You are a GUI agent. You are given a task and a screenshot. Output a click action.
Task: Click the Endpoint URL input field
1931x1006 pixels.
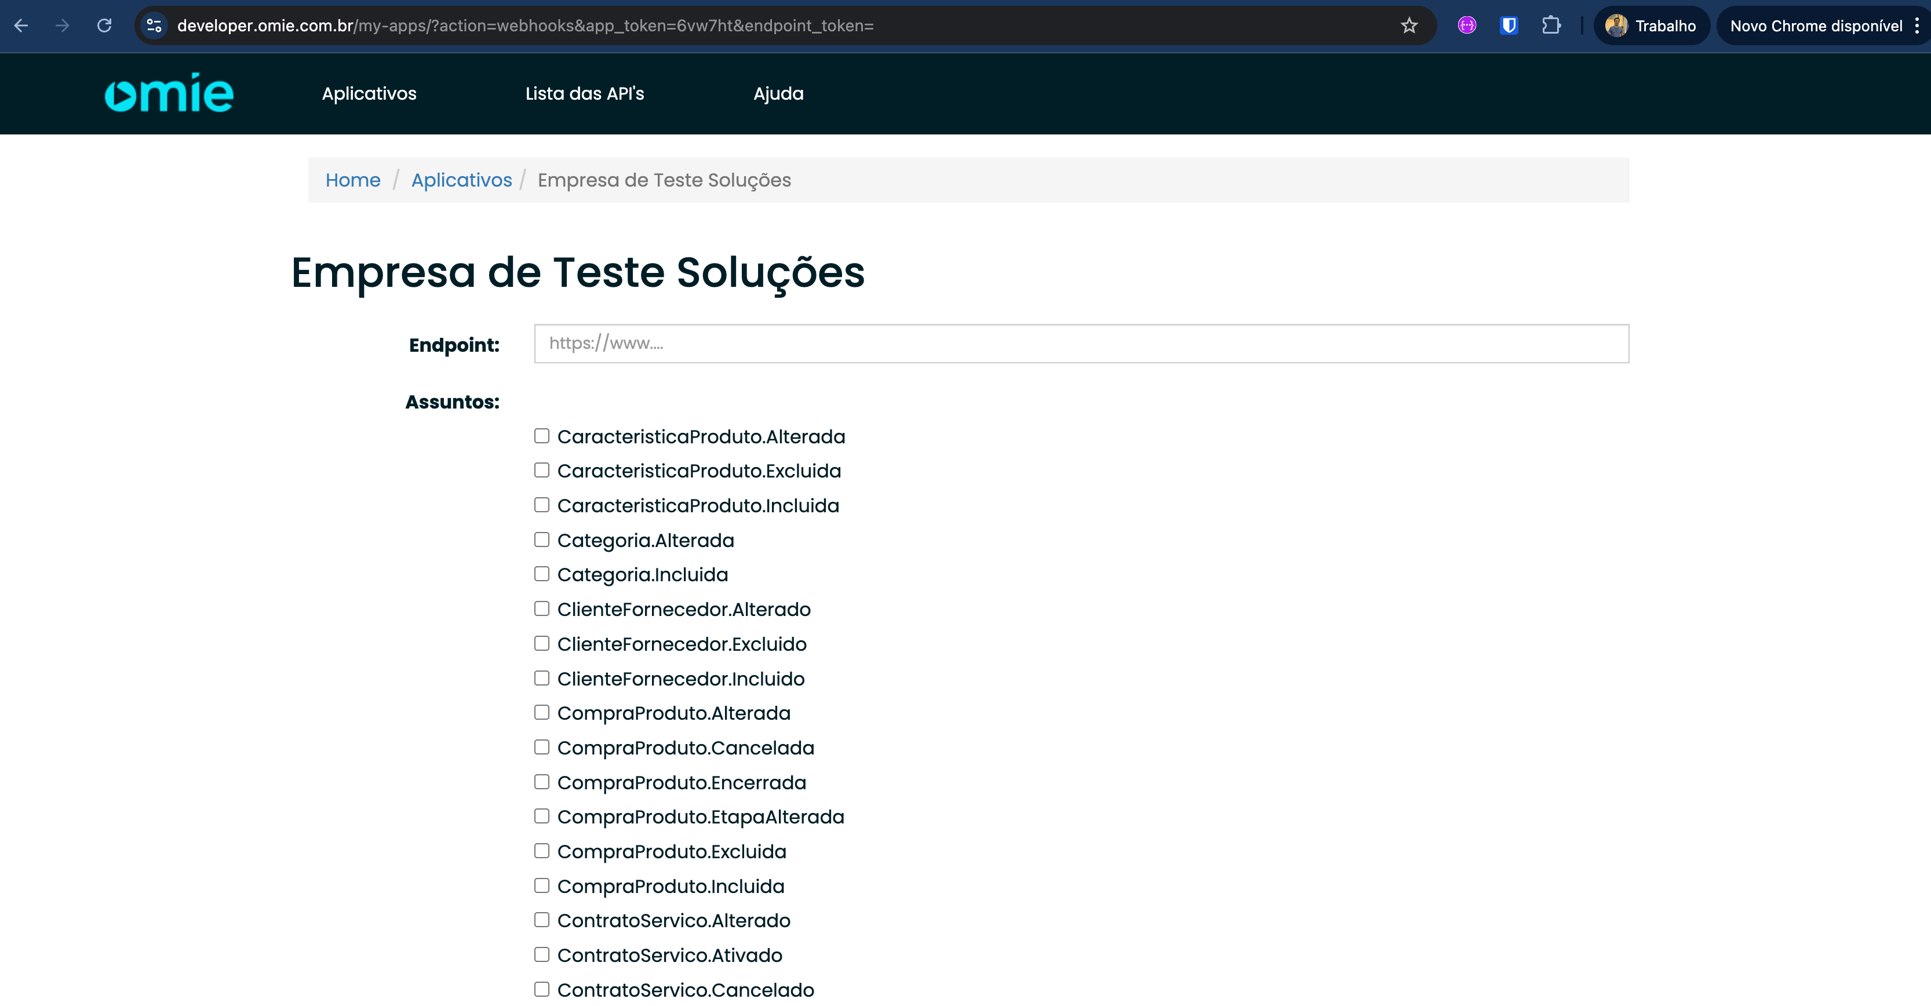(1081, 343)
